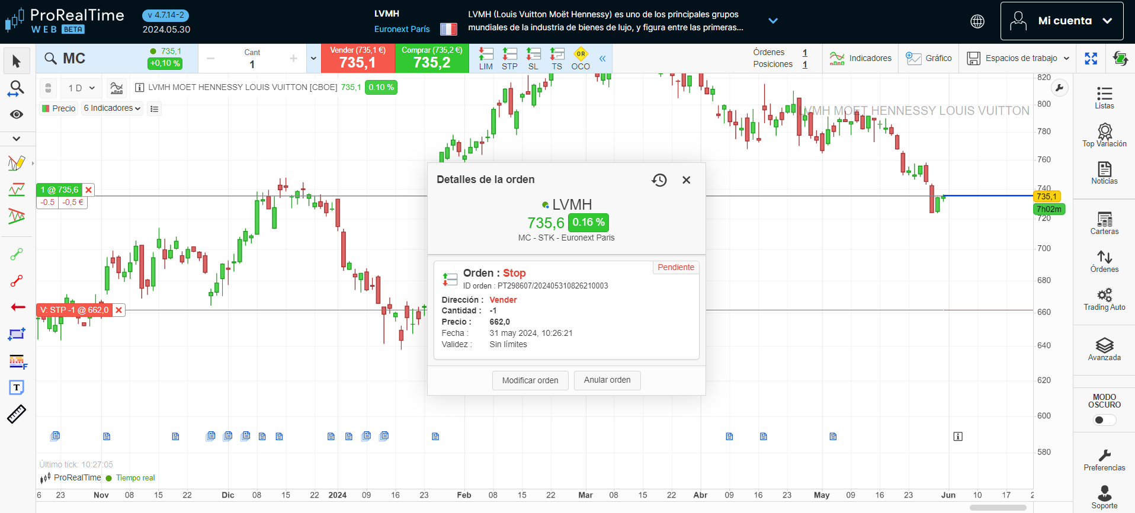Click the Precio color legend
Viewport: 1135px width, 513px height.
[x=59, y=108]
